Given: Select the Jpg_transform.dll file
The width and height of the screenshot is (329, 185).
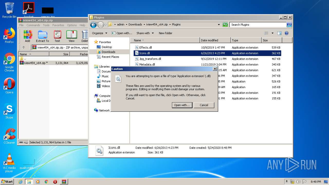Looking at the screenshot, I should (150, 59).
